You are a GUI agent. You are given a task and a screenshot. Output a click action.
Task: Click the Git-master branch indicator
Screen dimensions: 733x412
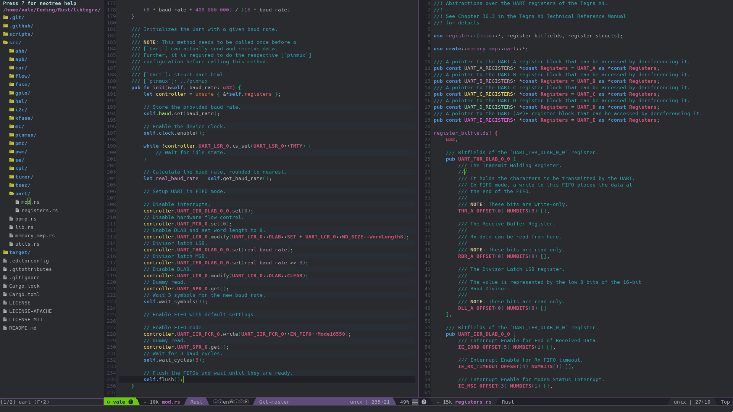pyautogui.click(x=274, y=402)
